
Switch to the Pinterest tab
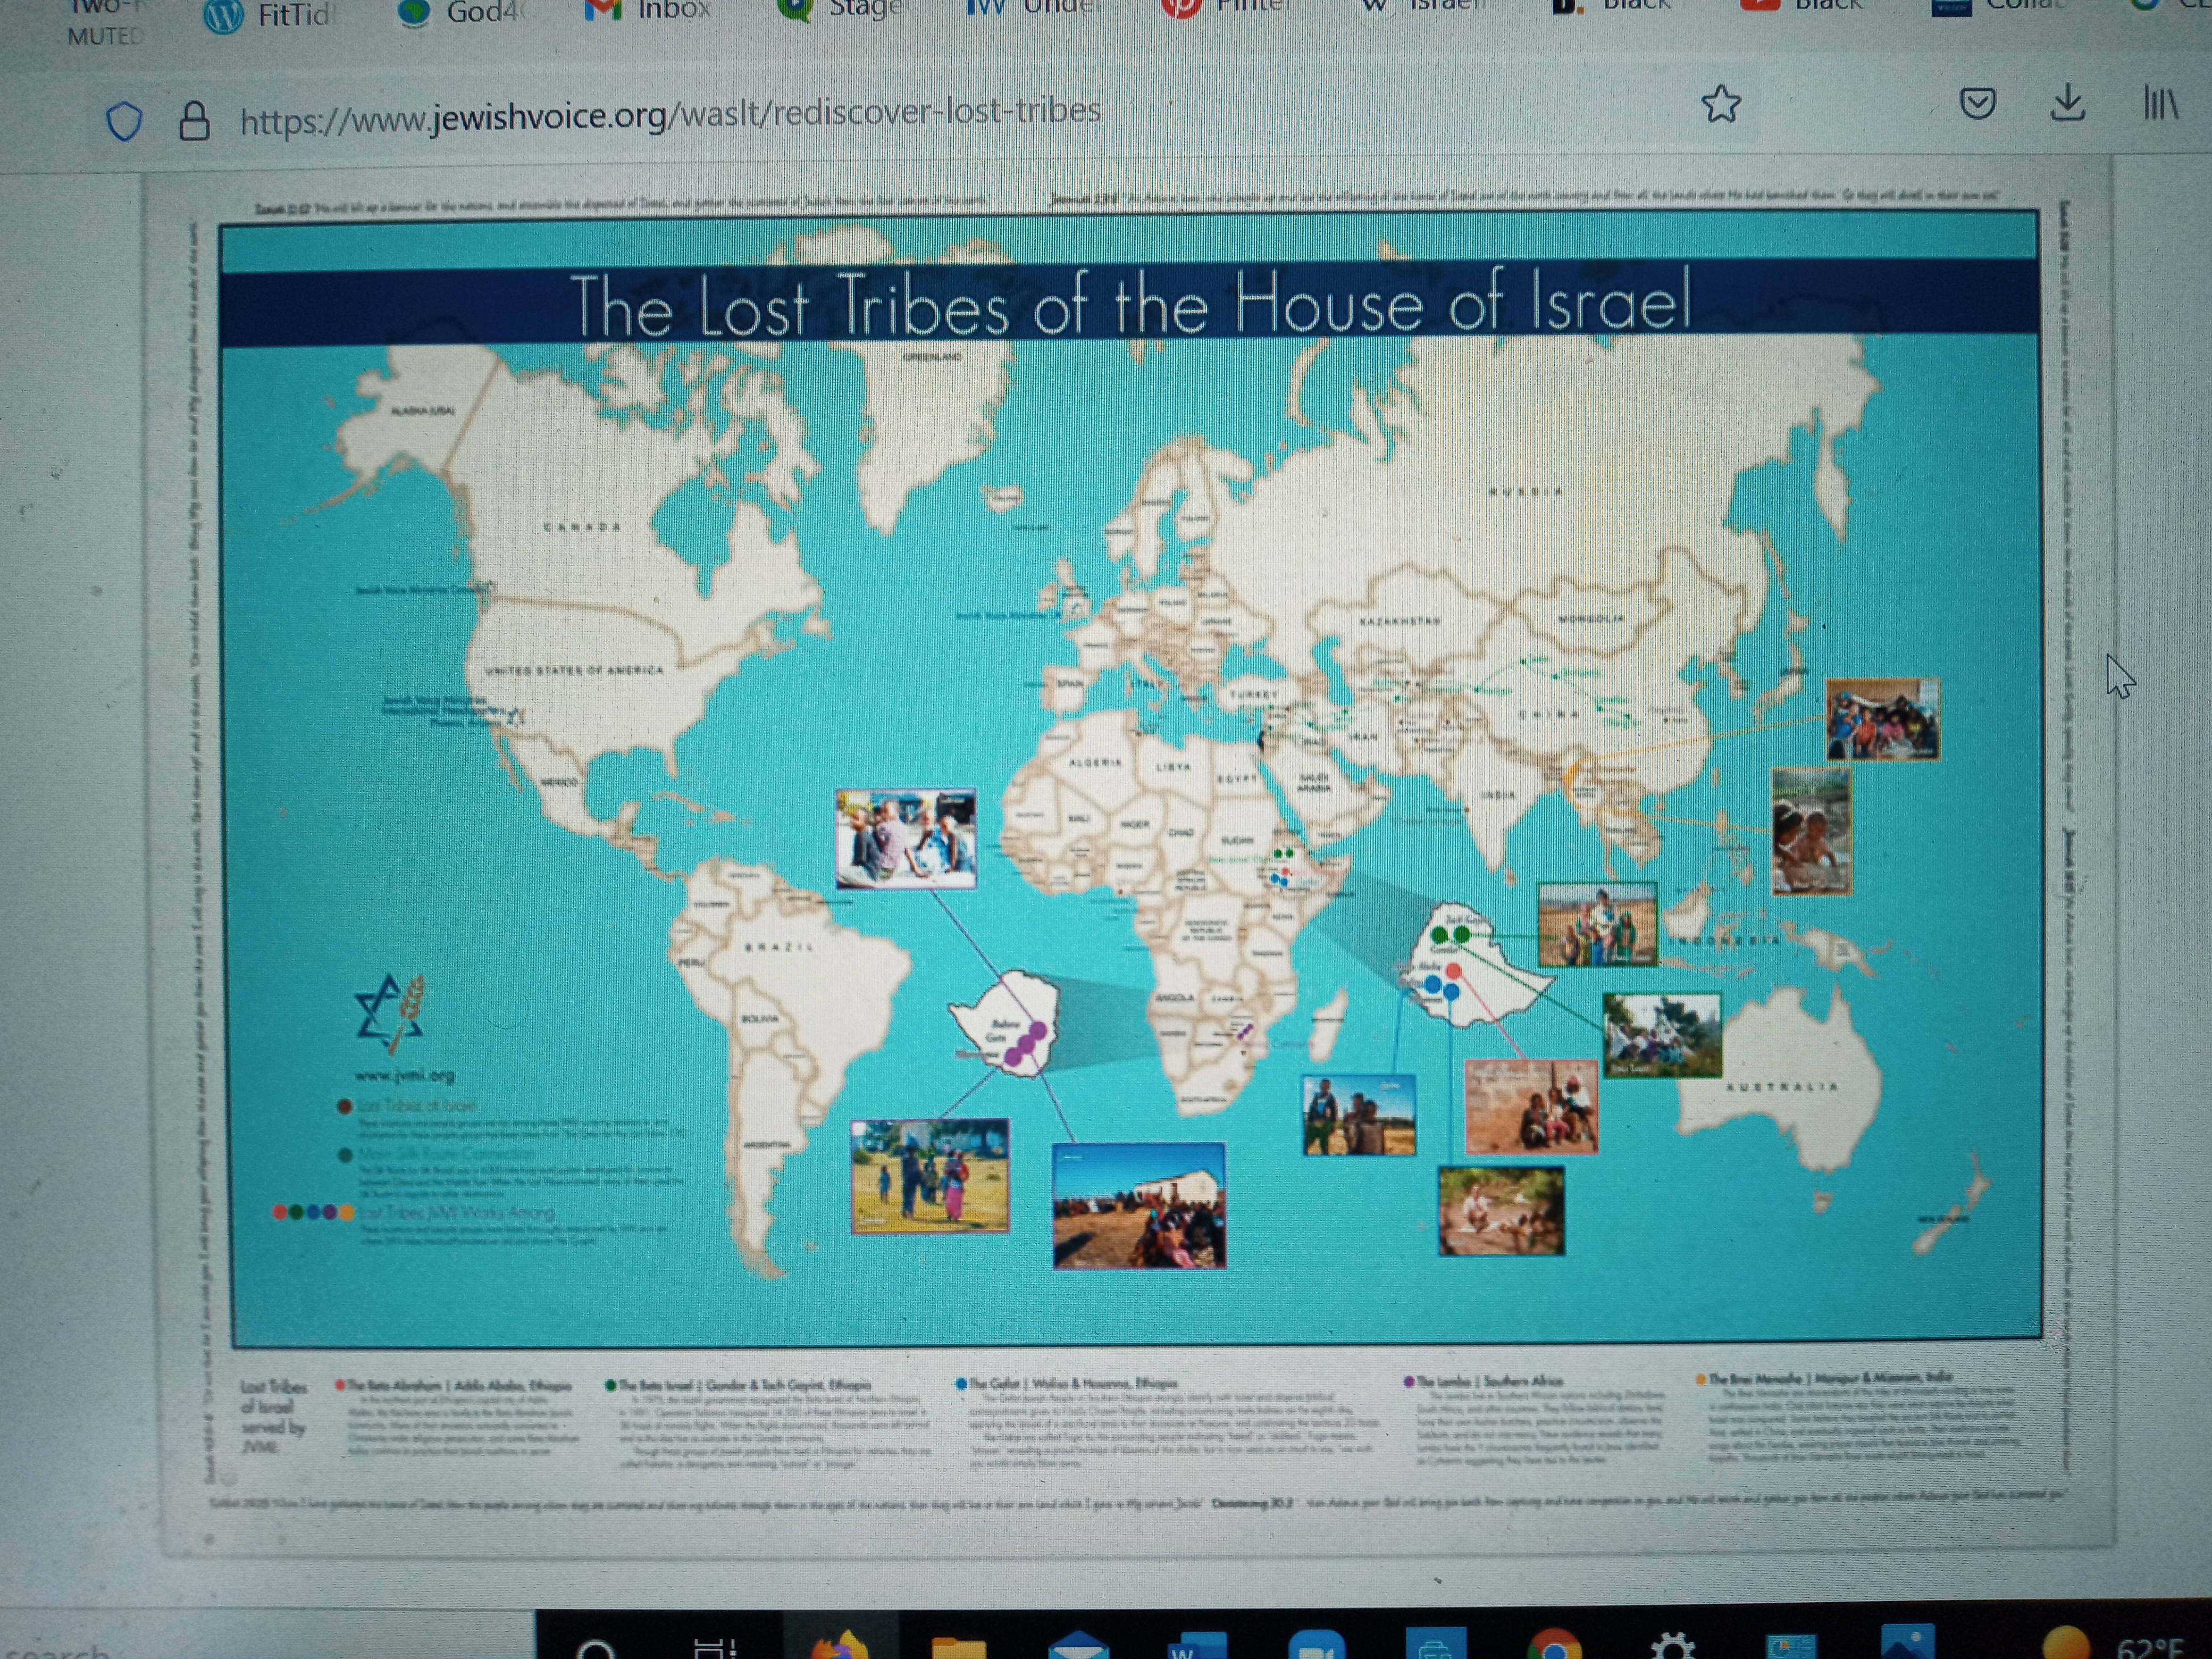(1230, 8)
